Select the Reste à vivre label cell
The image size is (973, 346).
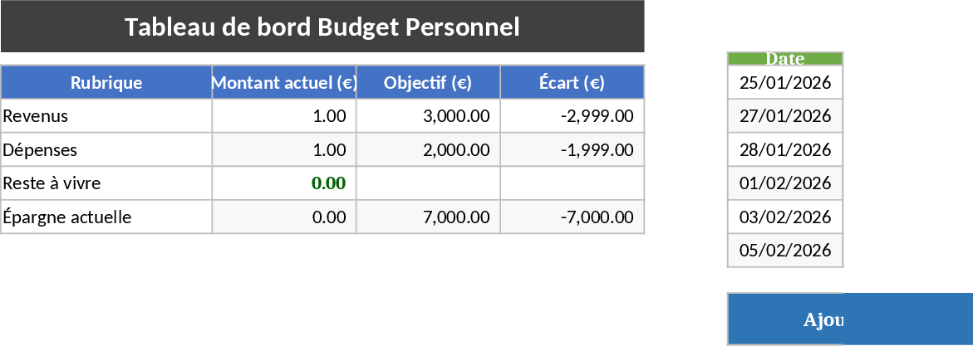[x=106, y=183]
